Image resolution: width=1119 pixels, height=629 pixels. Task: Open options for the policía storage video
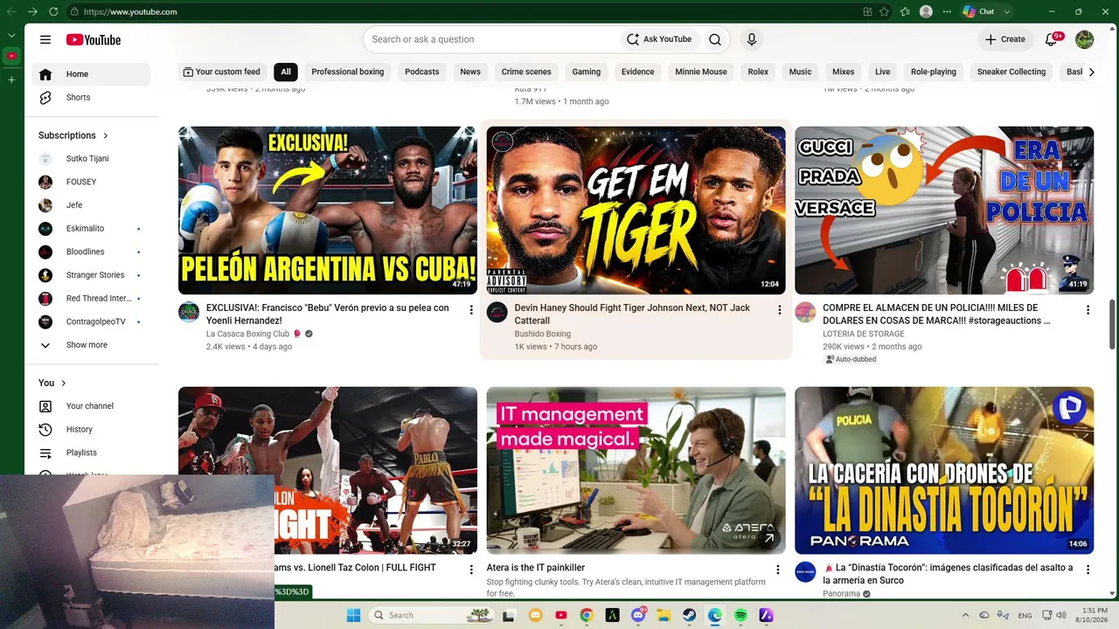1088,310
